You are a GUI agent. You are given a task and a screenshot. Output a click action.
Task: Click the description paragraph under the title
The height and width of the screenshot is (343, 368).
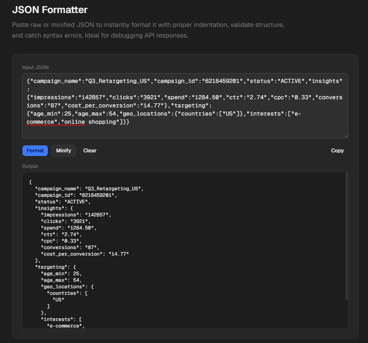click(148, 30)
